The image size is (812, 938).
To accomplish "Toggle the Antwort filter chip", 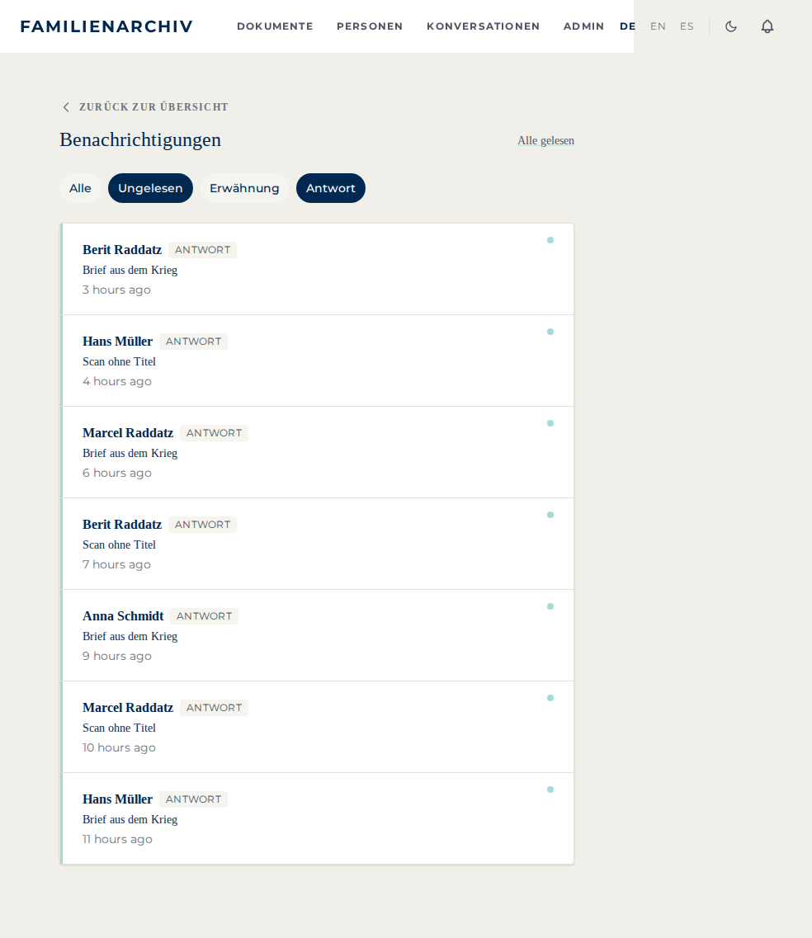I will point(330,188).
